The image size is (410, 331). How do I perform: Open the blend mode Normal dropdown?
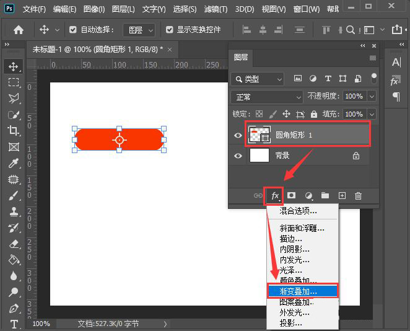[267, 97]
